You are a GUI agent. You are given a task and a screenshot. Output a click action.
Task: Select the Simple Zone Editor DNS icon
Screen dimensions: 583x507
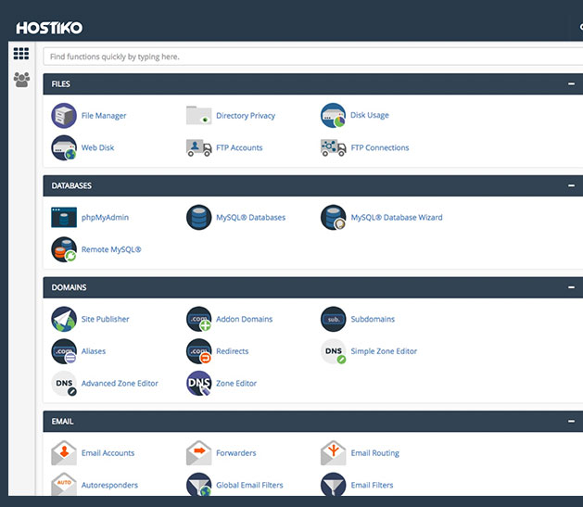pyautogui.click(x=333, y=351)
